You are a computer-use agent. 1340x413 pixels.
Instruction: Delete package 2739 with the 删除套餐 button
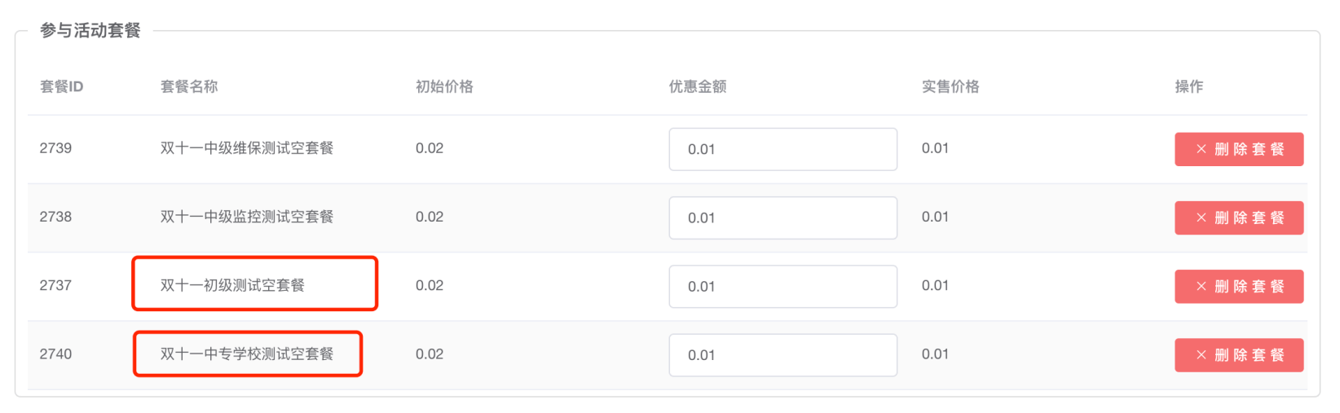coord(1238,149)
